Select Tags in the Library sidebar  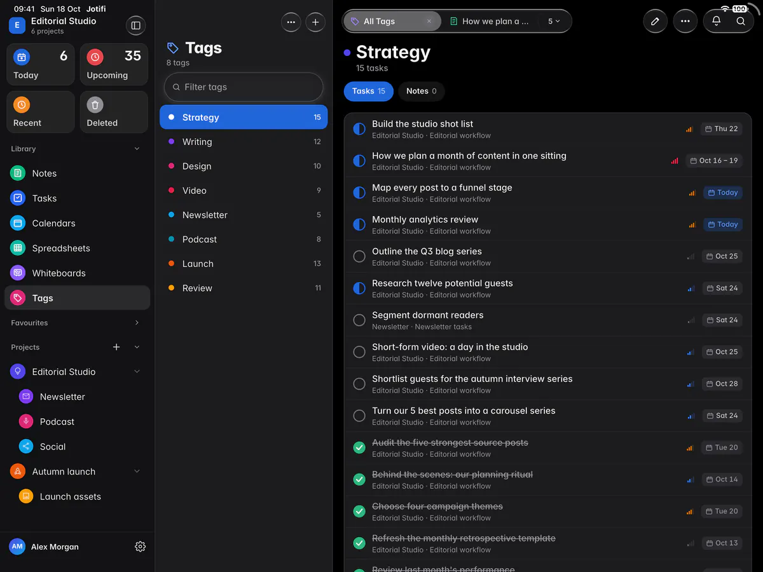pos(77,298)
